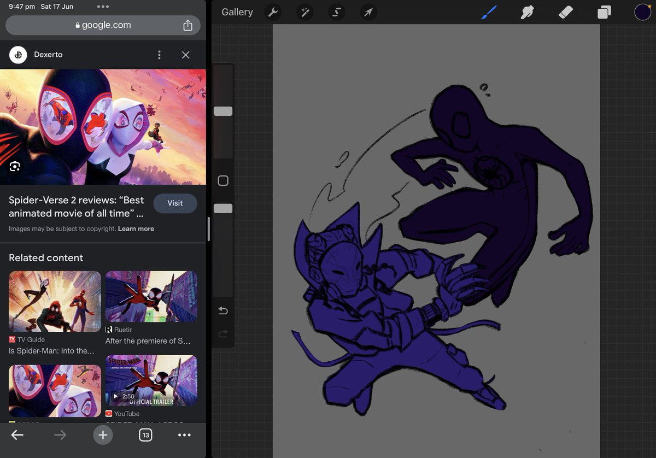Open the browser more options menu
The width and height of the screenshot is (656, 458).
pos(185,435)
